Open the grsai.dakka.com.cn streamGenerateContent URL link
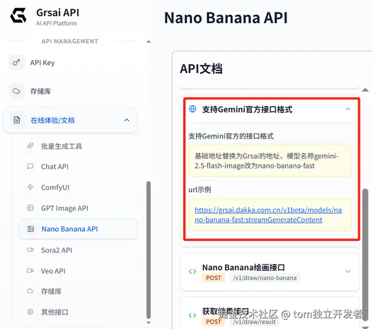The width and height of the screenshot is (372, 329). tap(268, 215)
